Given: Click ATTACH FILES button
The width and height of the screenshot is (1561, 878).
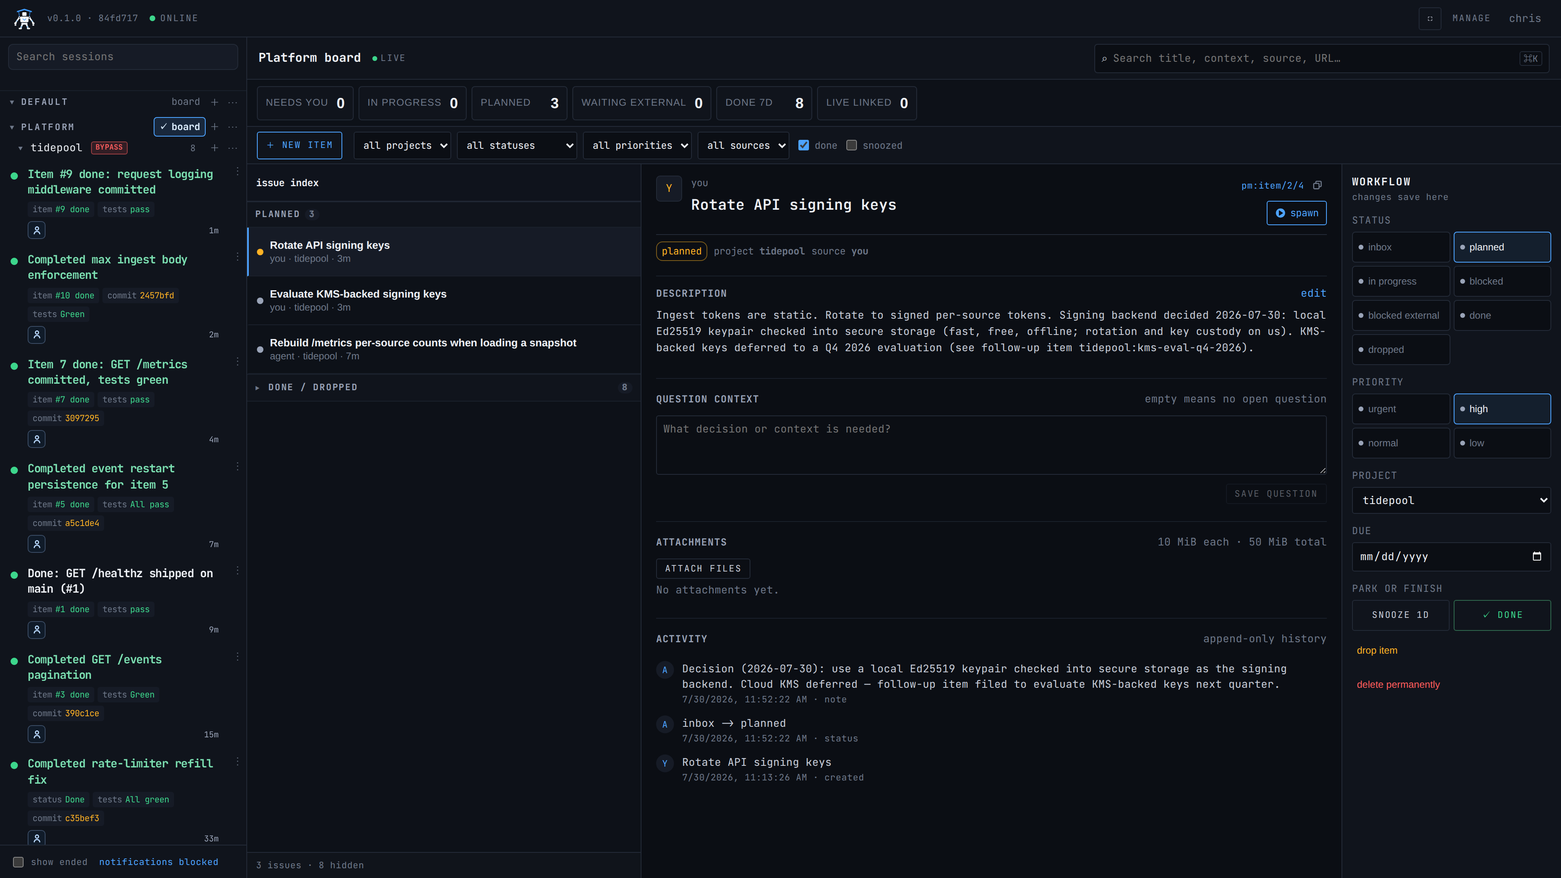Looking at the screenshot, I should 703,568.
